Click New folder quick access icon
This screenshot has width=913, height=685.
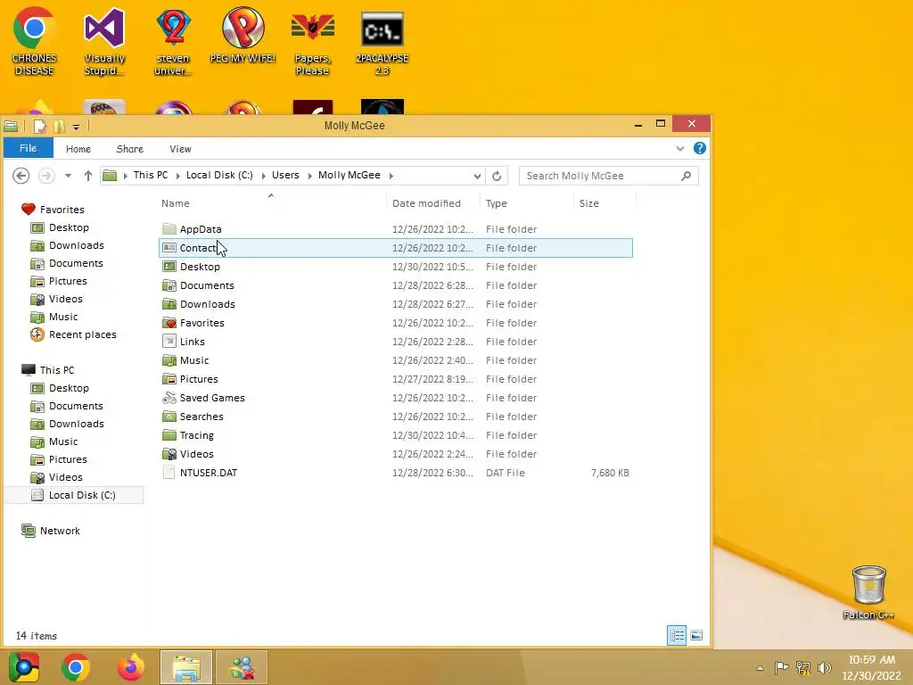(59, 126)
